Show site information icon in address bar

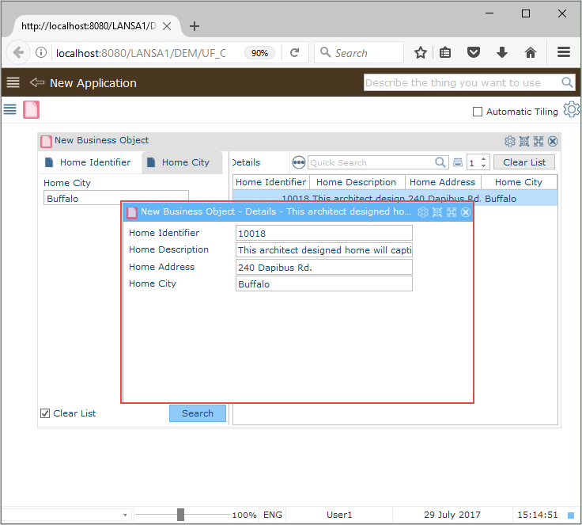pyautogui.click(x=41, y=52)
